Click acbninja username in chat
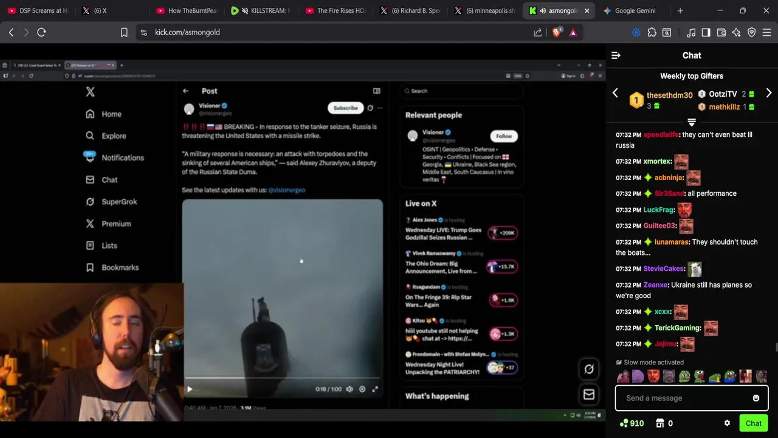Viewport: 778px width, 438px height. point(668,178)
